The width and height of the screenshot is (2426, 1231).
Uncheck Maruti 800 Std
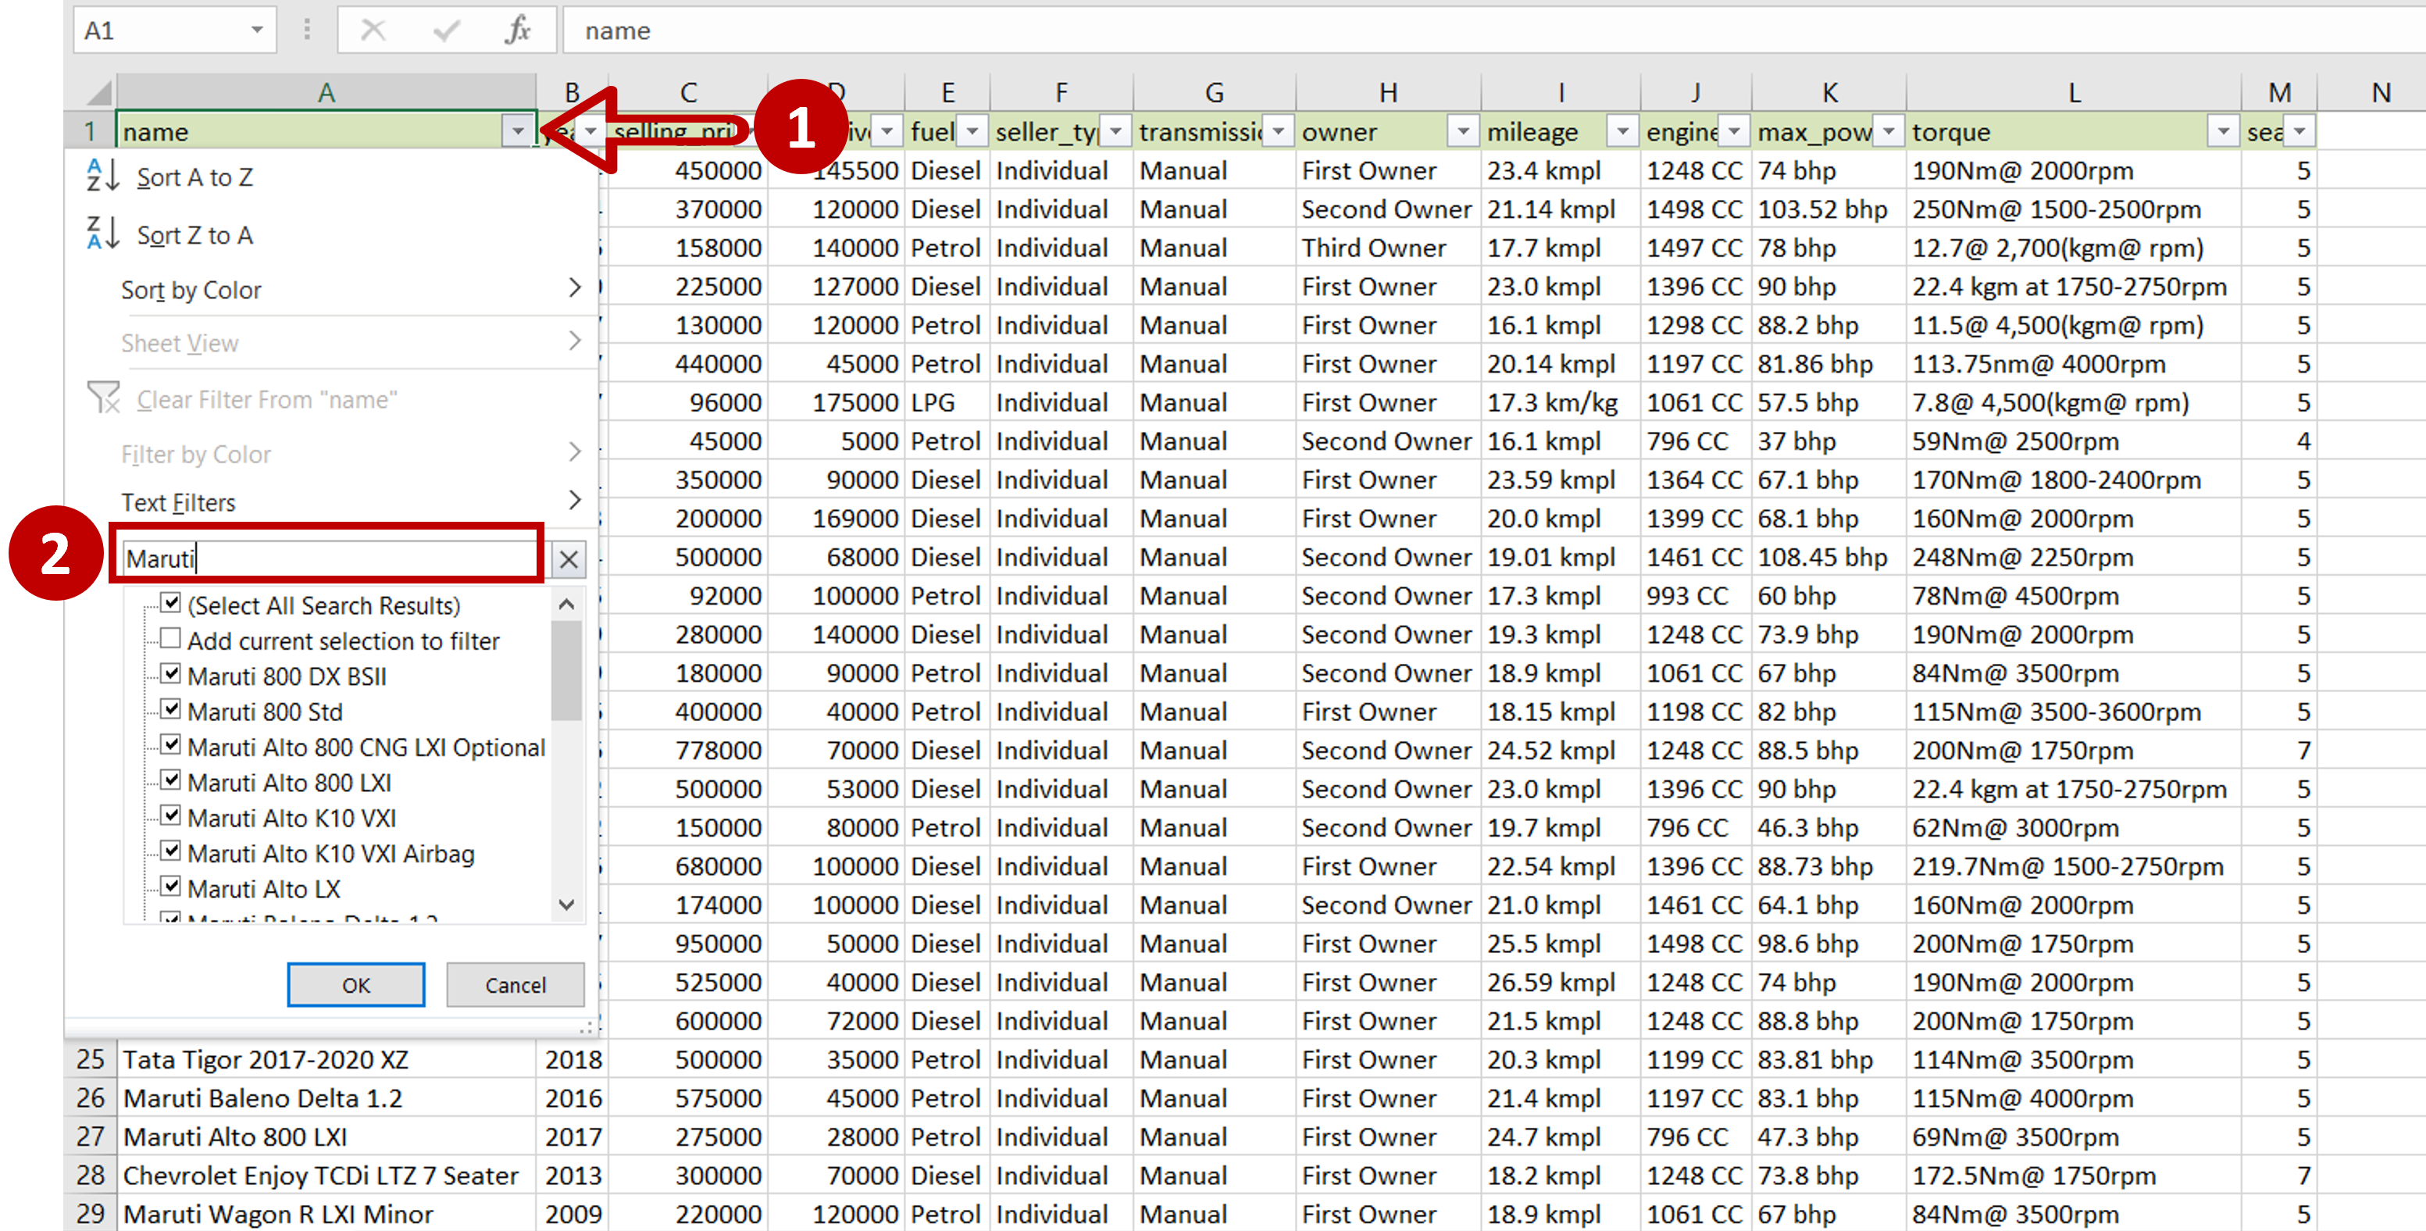[x=170, y=709]
